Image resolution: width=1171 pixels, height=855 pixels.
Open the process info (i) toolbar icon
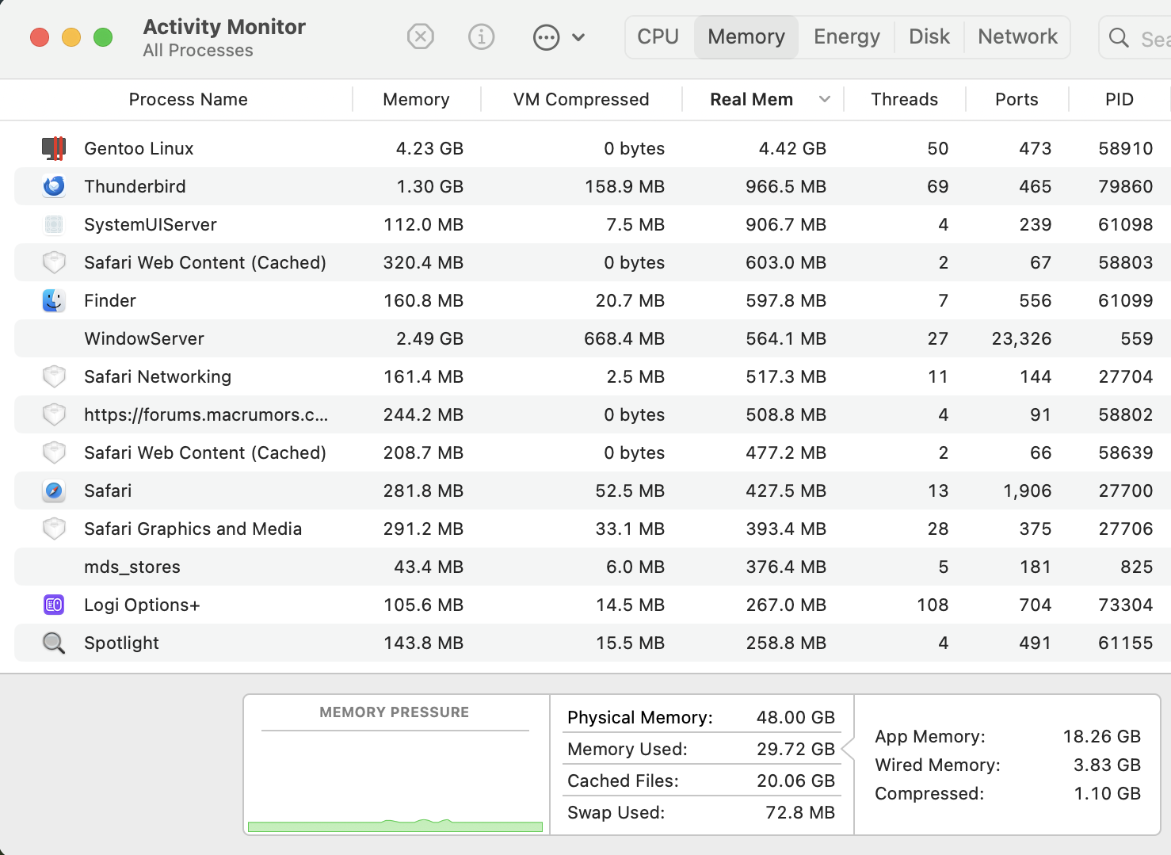482,36
